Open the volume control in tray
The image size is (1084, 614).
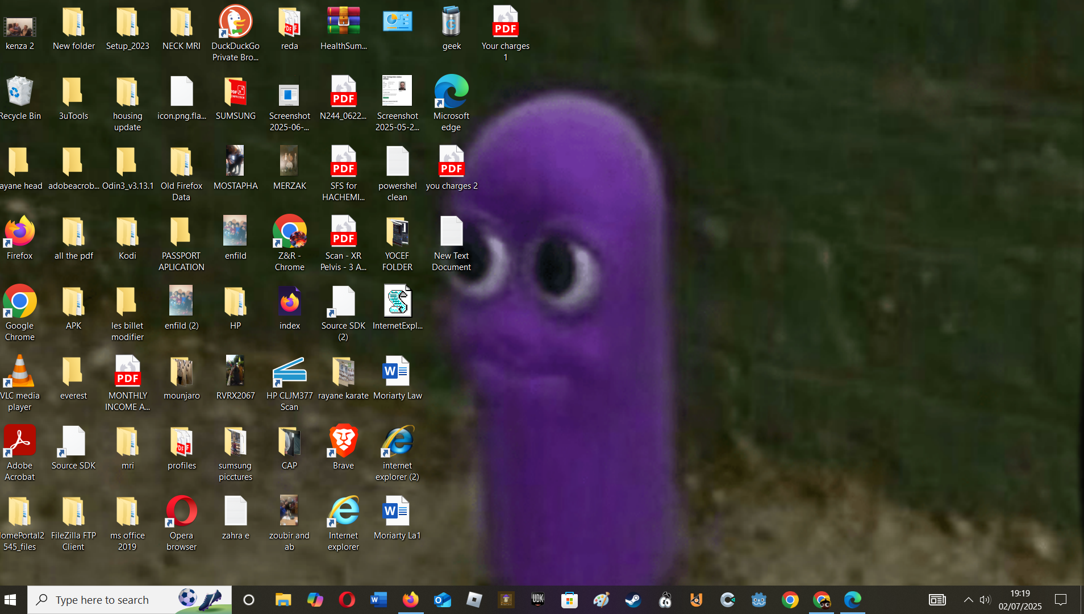(x=985, y=600)
